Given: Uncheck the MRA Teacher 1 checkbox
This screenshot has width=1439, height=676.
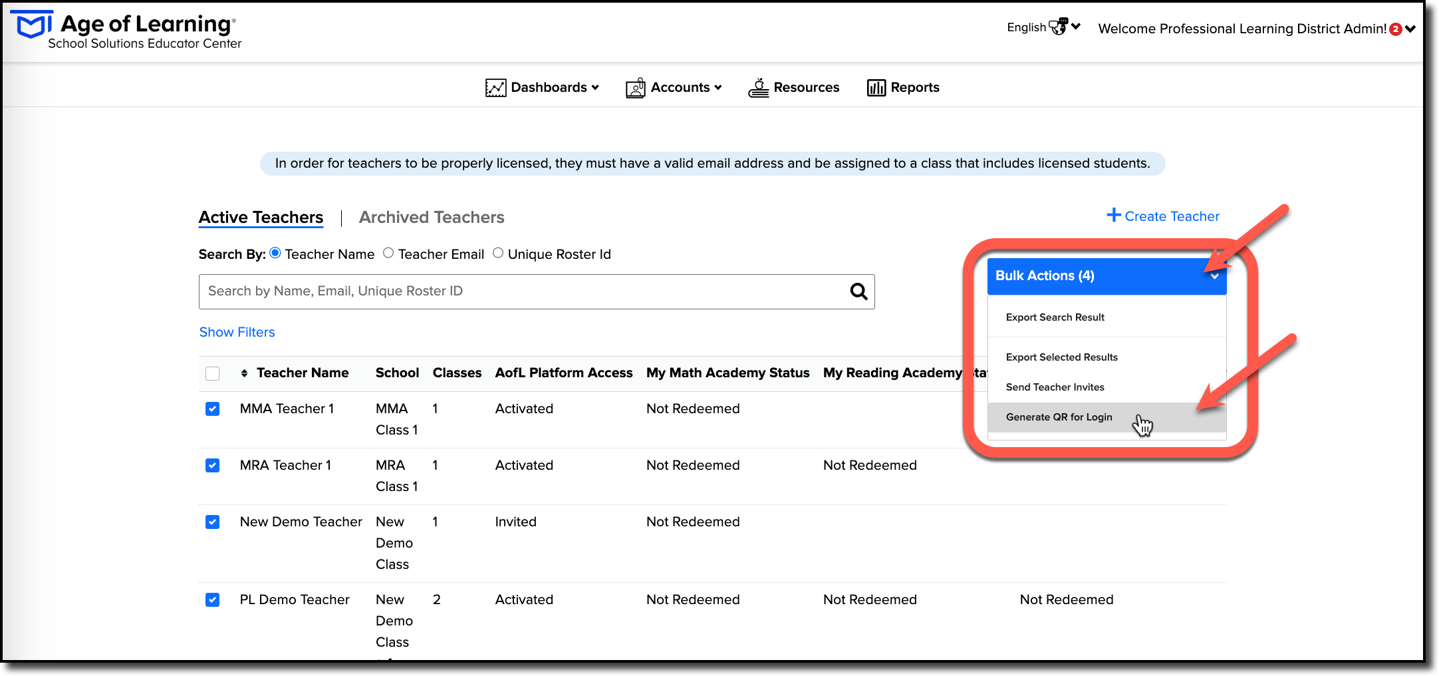Looking at the screenshot, I should point(213,465).
